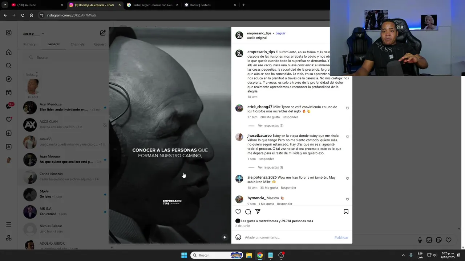Open browser home button

click(x=32, y=15)
